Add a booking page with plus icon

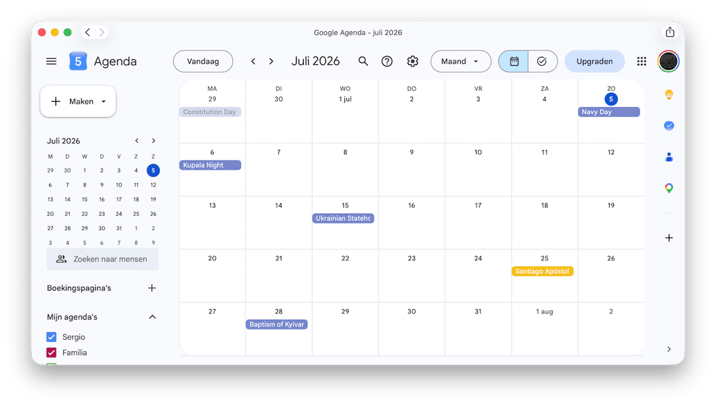tap(152, 288)
